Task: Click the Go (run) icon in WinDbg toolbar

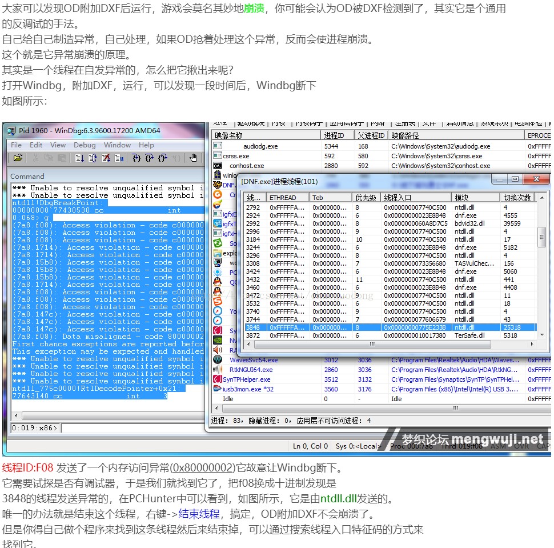Action: pos(79,158)
